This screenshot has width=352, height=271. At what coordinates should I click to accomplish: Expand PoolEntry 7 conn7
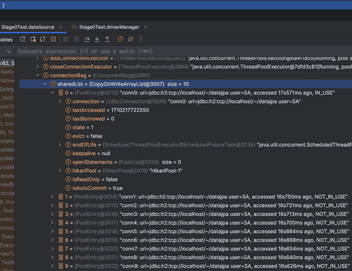53,249
